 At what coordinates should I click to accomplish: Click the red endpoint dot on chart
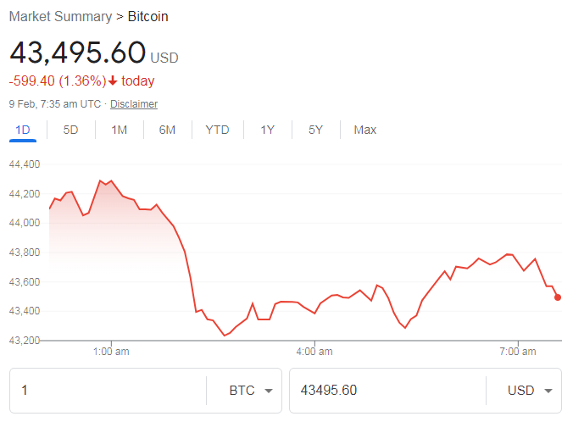558,297
